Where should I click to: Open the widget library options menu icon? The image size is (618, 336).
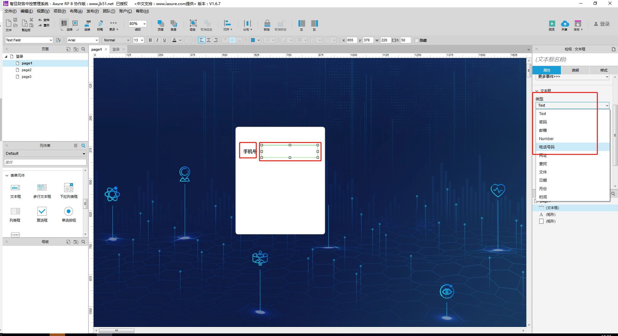pos(76,146)
